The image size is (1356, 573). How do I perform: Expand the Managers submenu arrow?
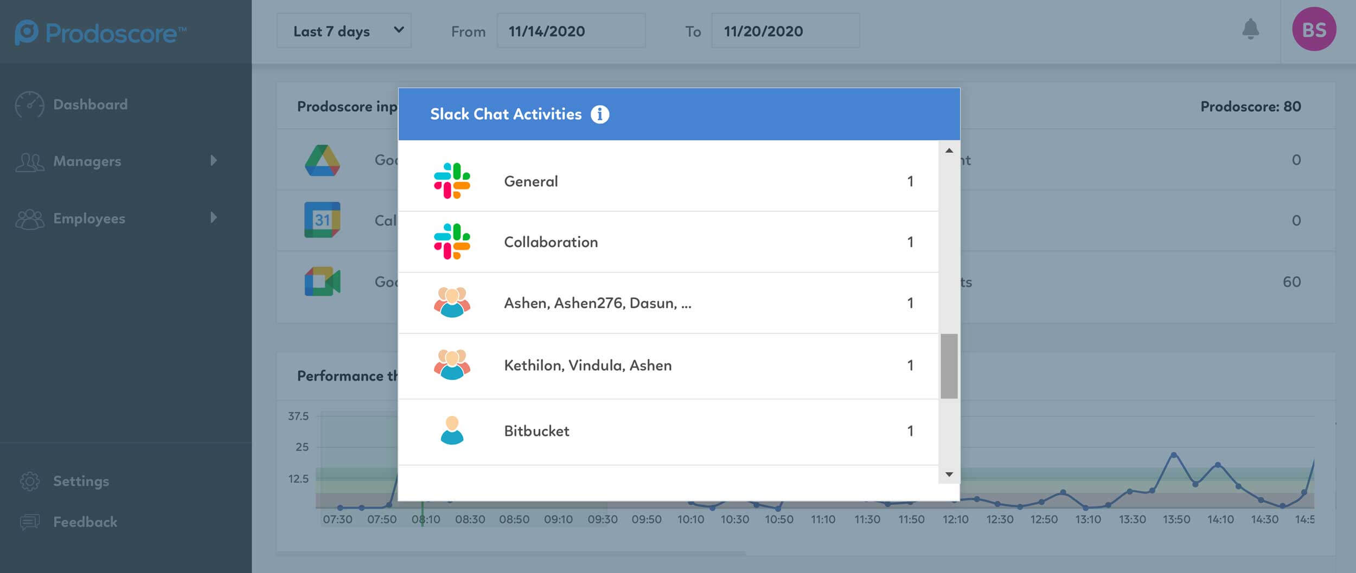pyautogui.click(x=214, y=160)
